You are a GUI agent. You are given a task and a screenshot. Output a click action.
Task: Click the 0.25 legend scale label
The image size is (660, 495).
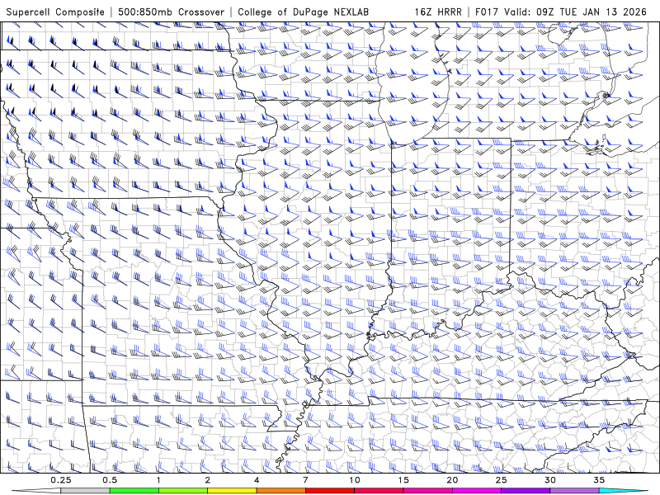coord(60,480)
